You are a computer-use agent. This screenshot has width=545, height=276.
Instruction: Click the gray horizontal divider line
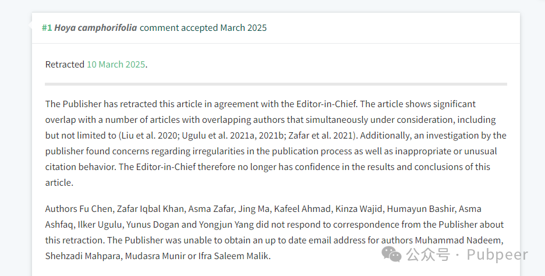pyautogui.click(x=276, y=84)
